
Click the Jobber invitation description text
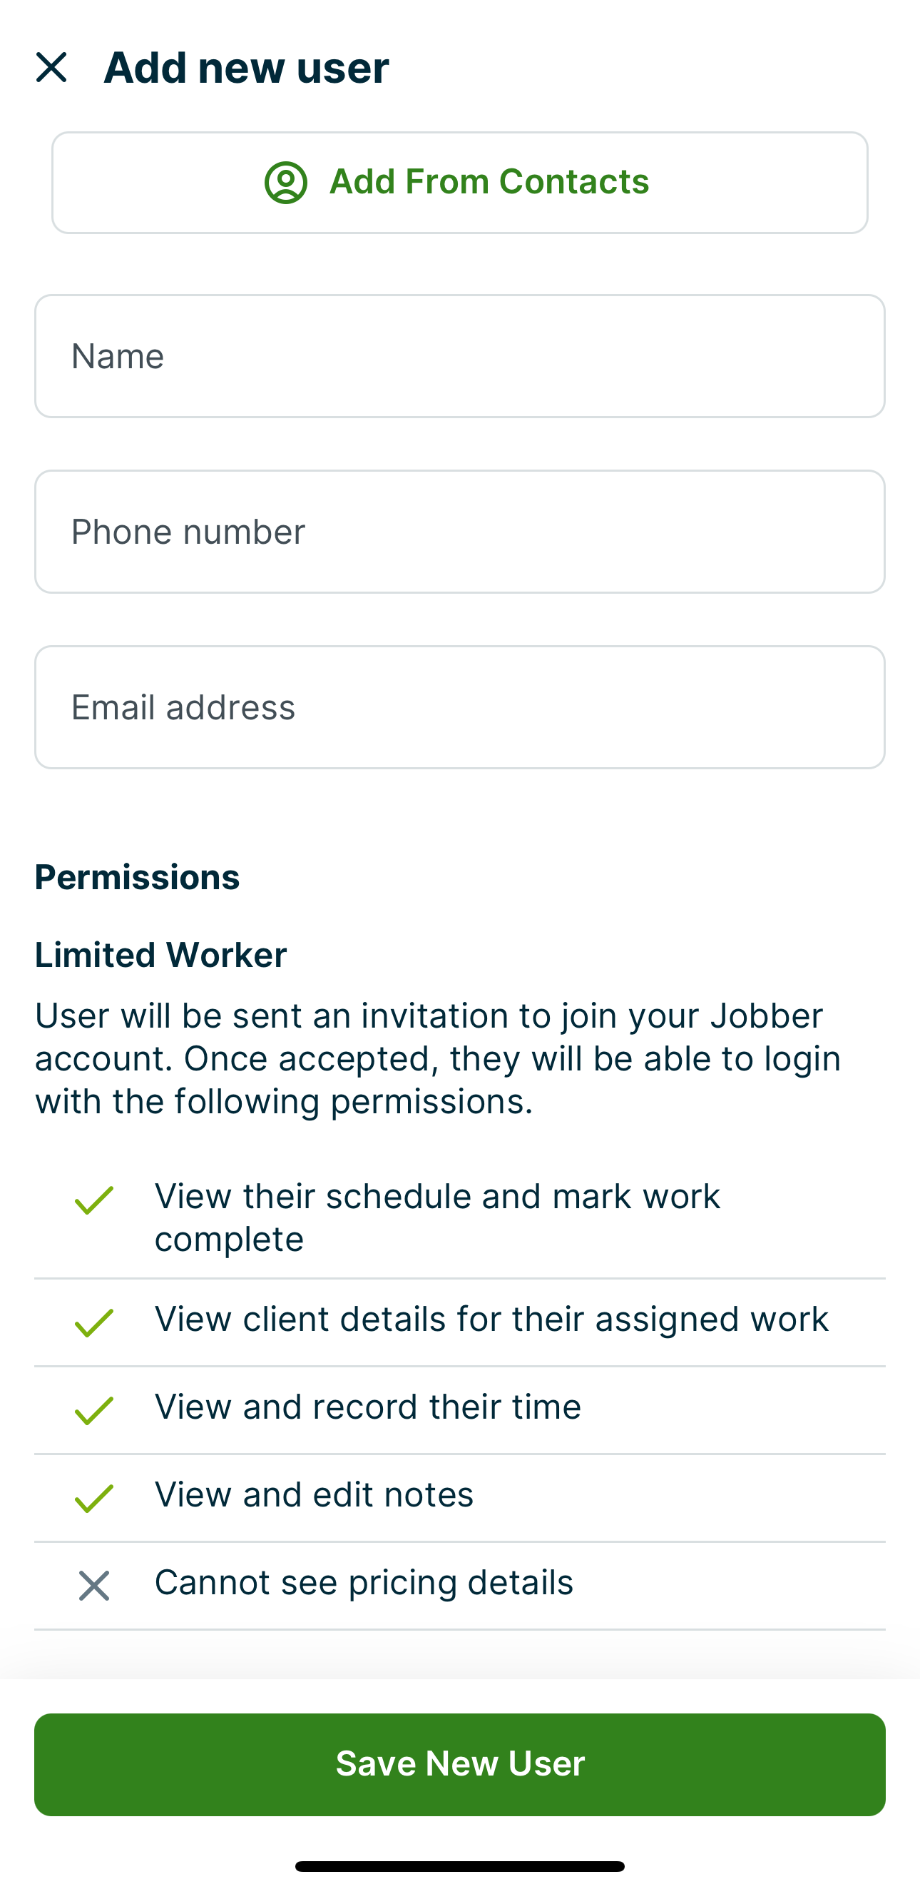click(438, 1058)
